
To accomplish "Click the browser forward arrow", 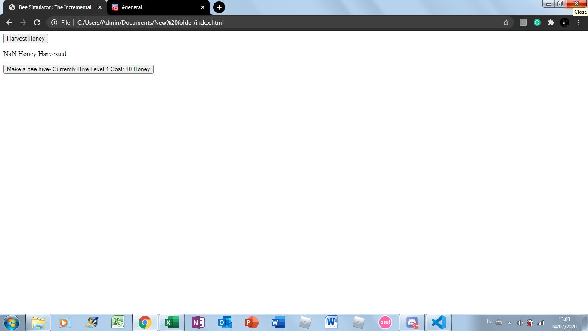I will click(x=23, y=22).
